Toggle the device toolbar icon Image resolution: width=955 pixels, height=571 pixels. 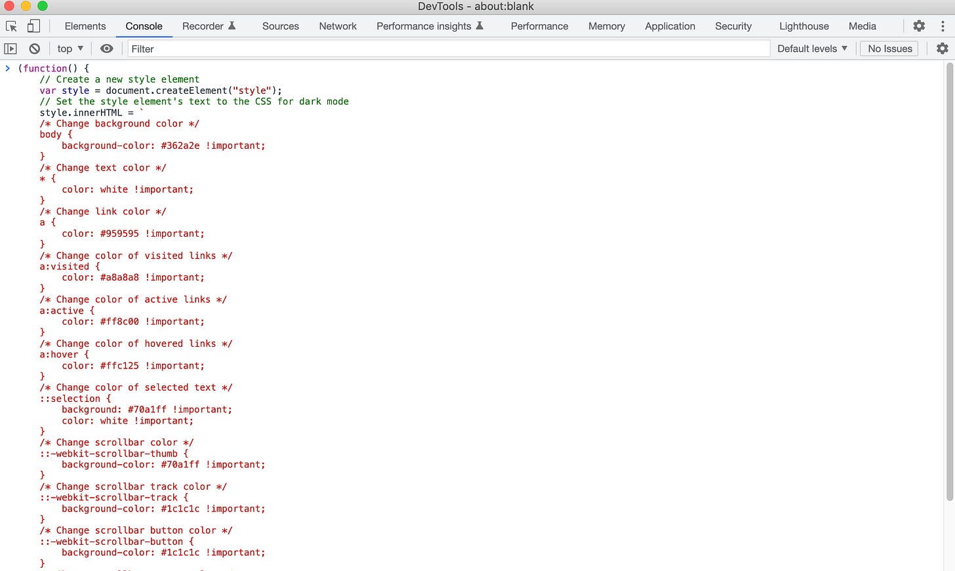(33, 26)
